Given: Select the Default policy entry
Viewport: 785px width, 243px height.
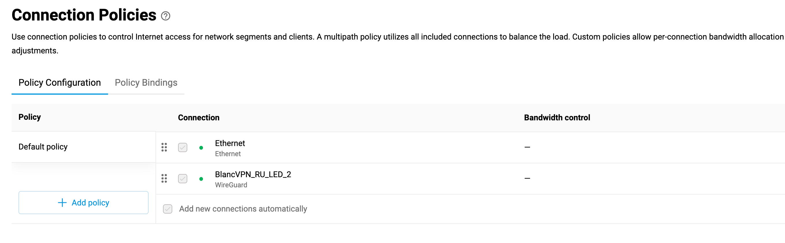Looking at the screenshot, I should click(43, 147).
